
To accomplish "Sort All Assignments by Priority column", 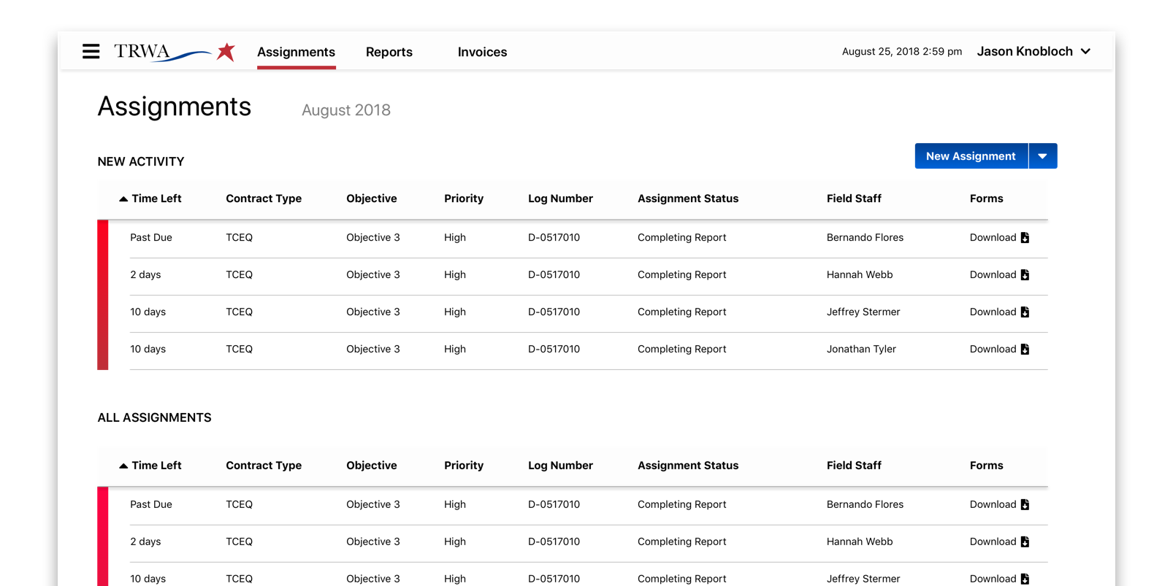I will click(x=464, y=466).
